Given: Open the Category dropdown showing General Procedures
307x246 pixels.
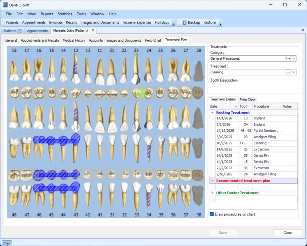Looking at the screenshot, I should pyautogui.click(x=293, y=58).
